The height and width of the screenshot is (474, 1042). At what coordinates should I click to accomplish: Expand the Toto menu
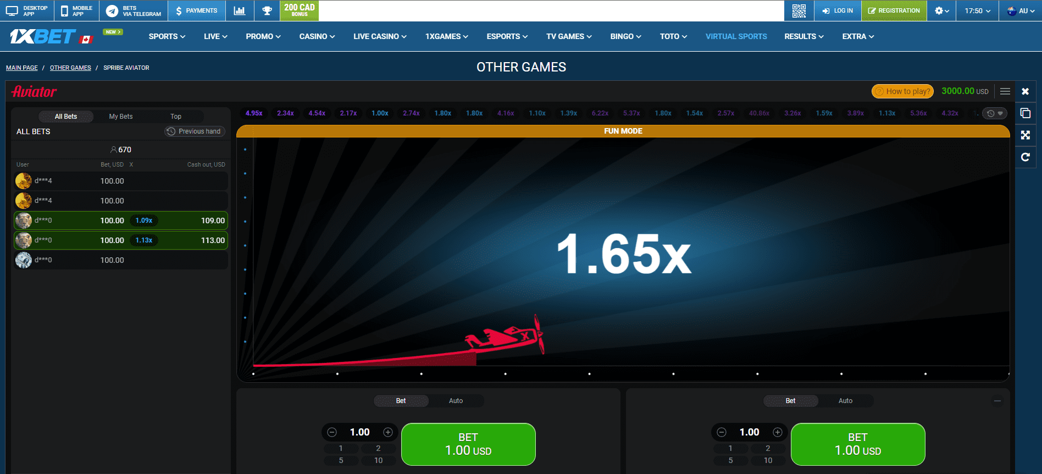click(673, 36)
